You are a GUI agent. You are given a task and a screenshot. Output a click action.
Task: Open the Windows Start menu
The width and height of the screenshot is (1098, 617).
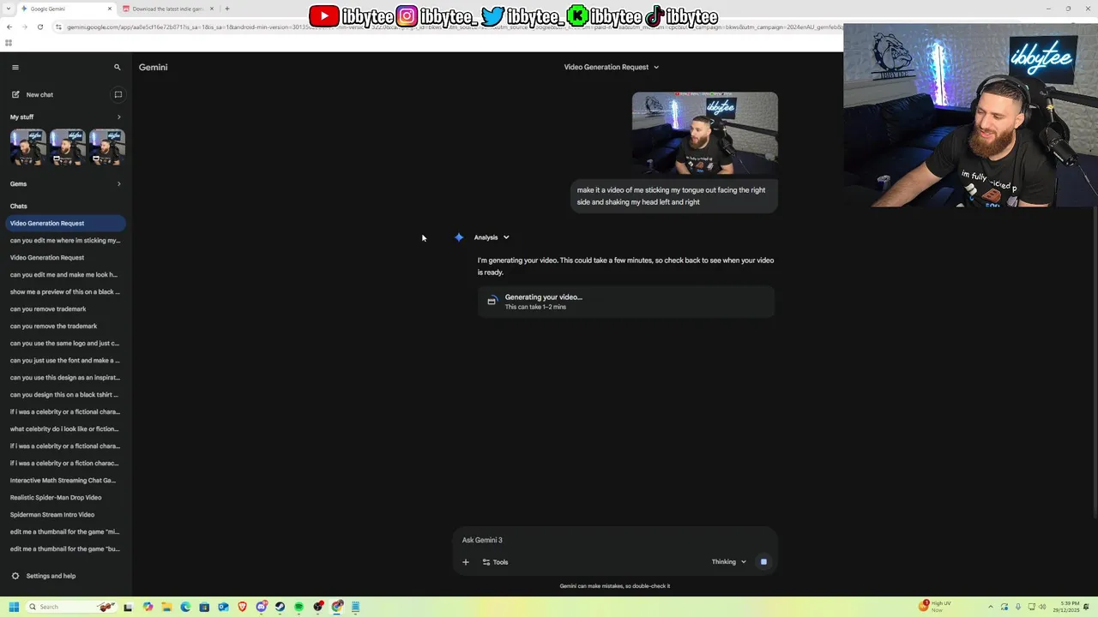pyautogui.click(x=14, y=607)
